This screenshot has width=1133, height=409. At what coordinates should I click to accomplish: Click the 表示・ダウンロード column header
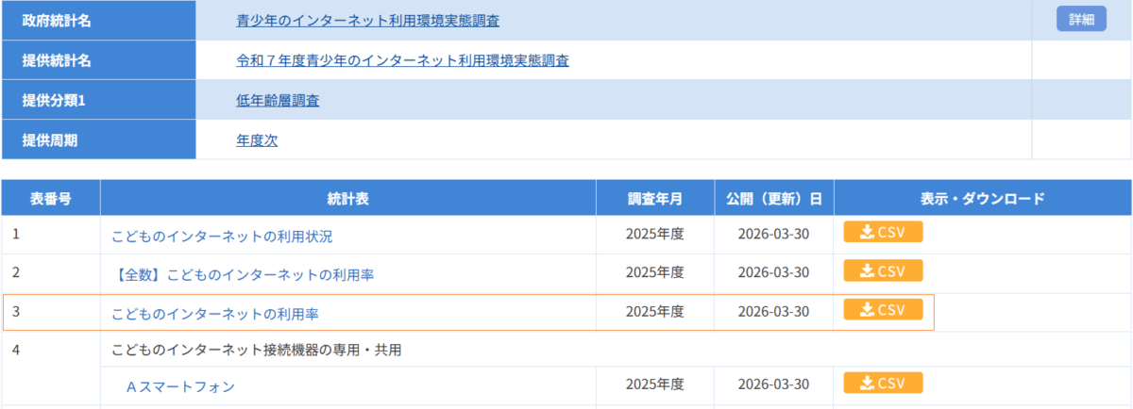point(982,198)
